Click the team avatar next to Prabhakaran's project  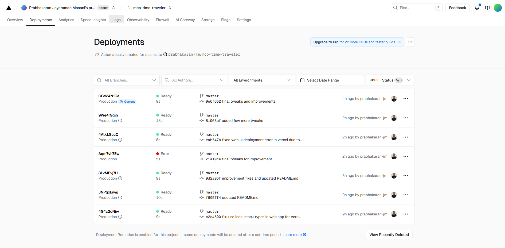[24, 8]
